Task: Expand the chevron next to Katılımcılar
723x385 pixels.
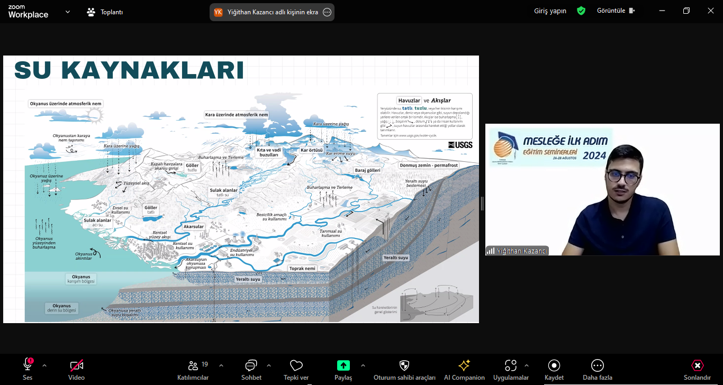Action: pyautogui.click(x=221, y=365)
